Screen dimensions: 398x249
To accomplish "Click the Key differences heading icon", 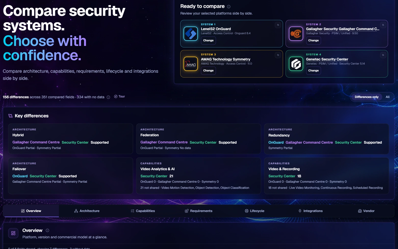I will [10, 116].
